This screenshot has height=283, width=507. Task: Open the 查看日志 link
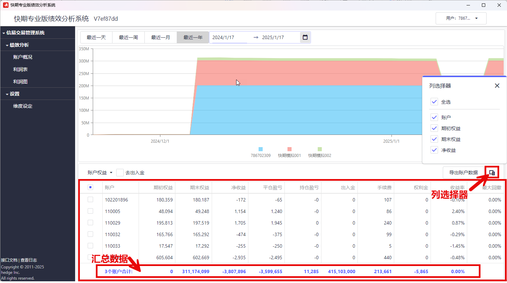pyautogui.click(x=29, y=260)
